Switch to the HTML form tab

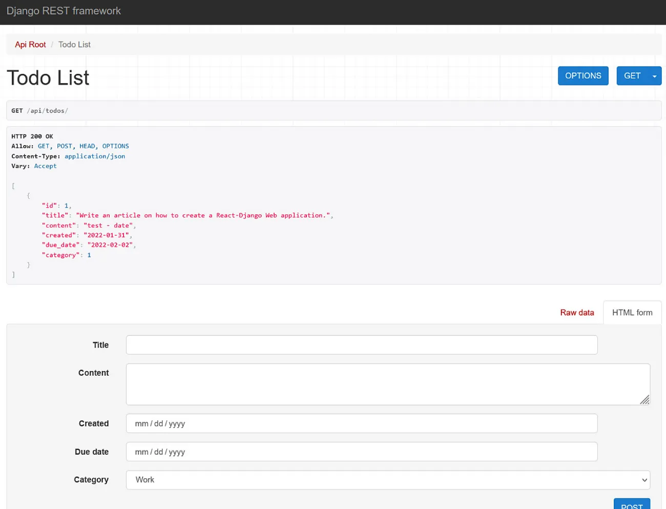coord(632,312)
